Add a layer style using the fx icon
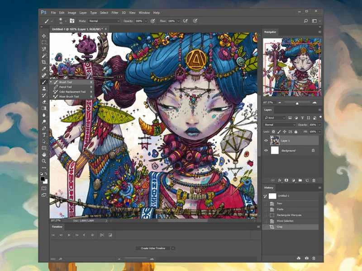362x271 pixels. point(281,179)
